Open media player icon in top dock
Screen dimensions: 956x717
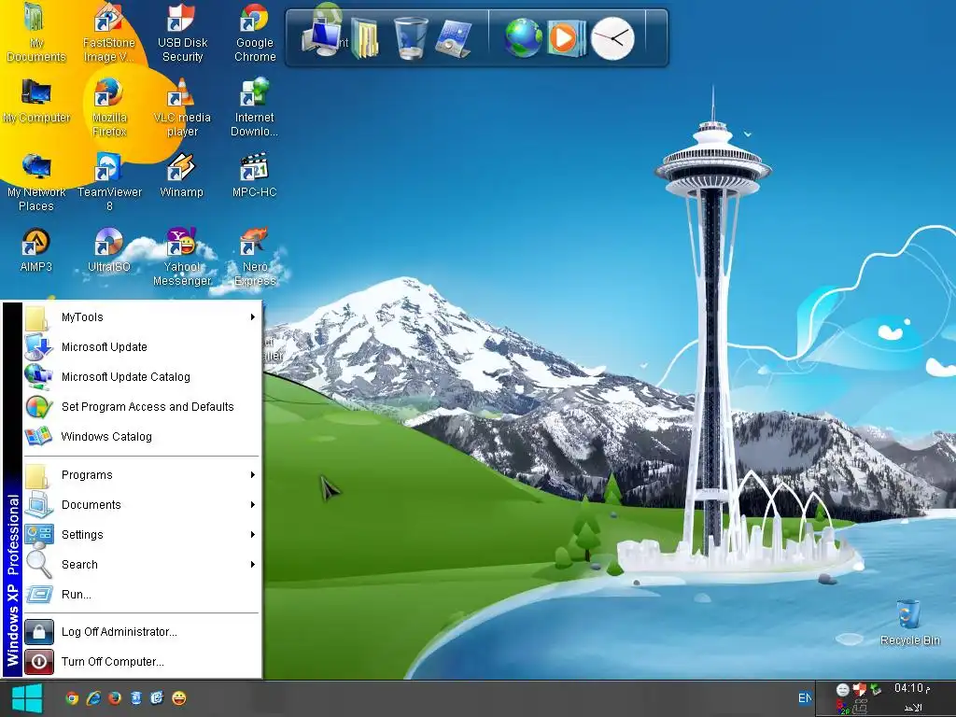point(567,38)
